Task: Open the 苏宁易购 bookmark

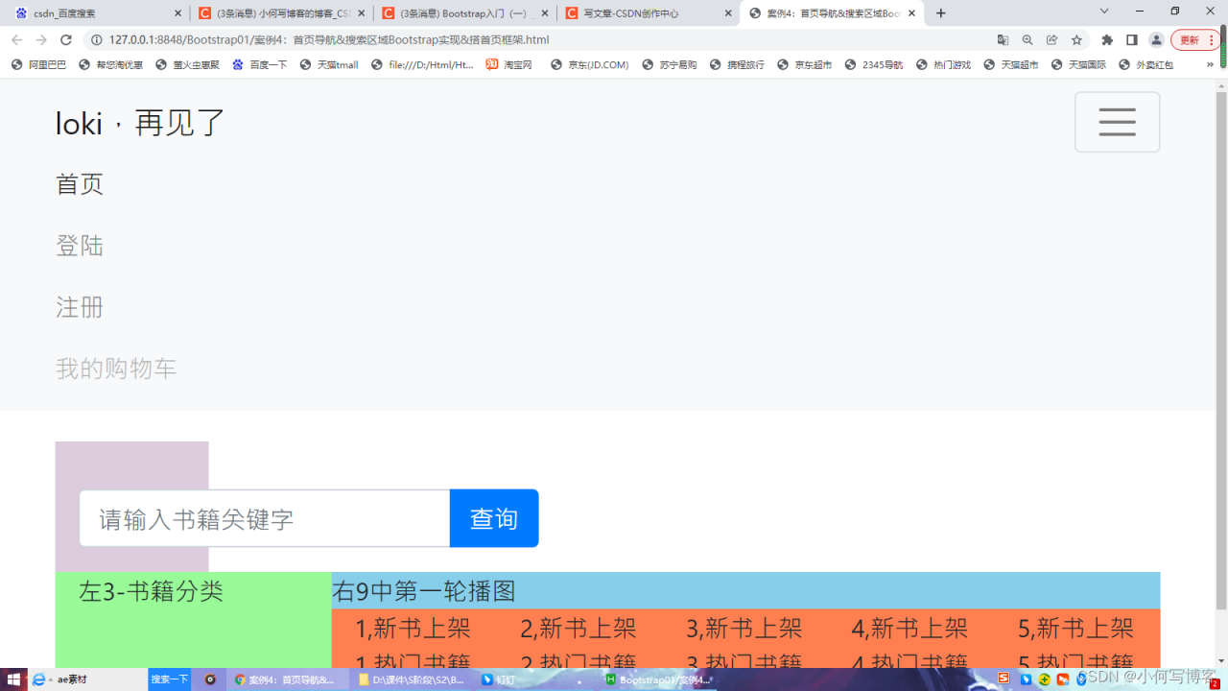Action: click(670, 65)
